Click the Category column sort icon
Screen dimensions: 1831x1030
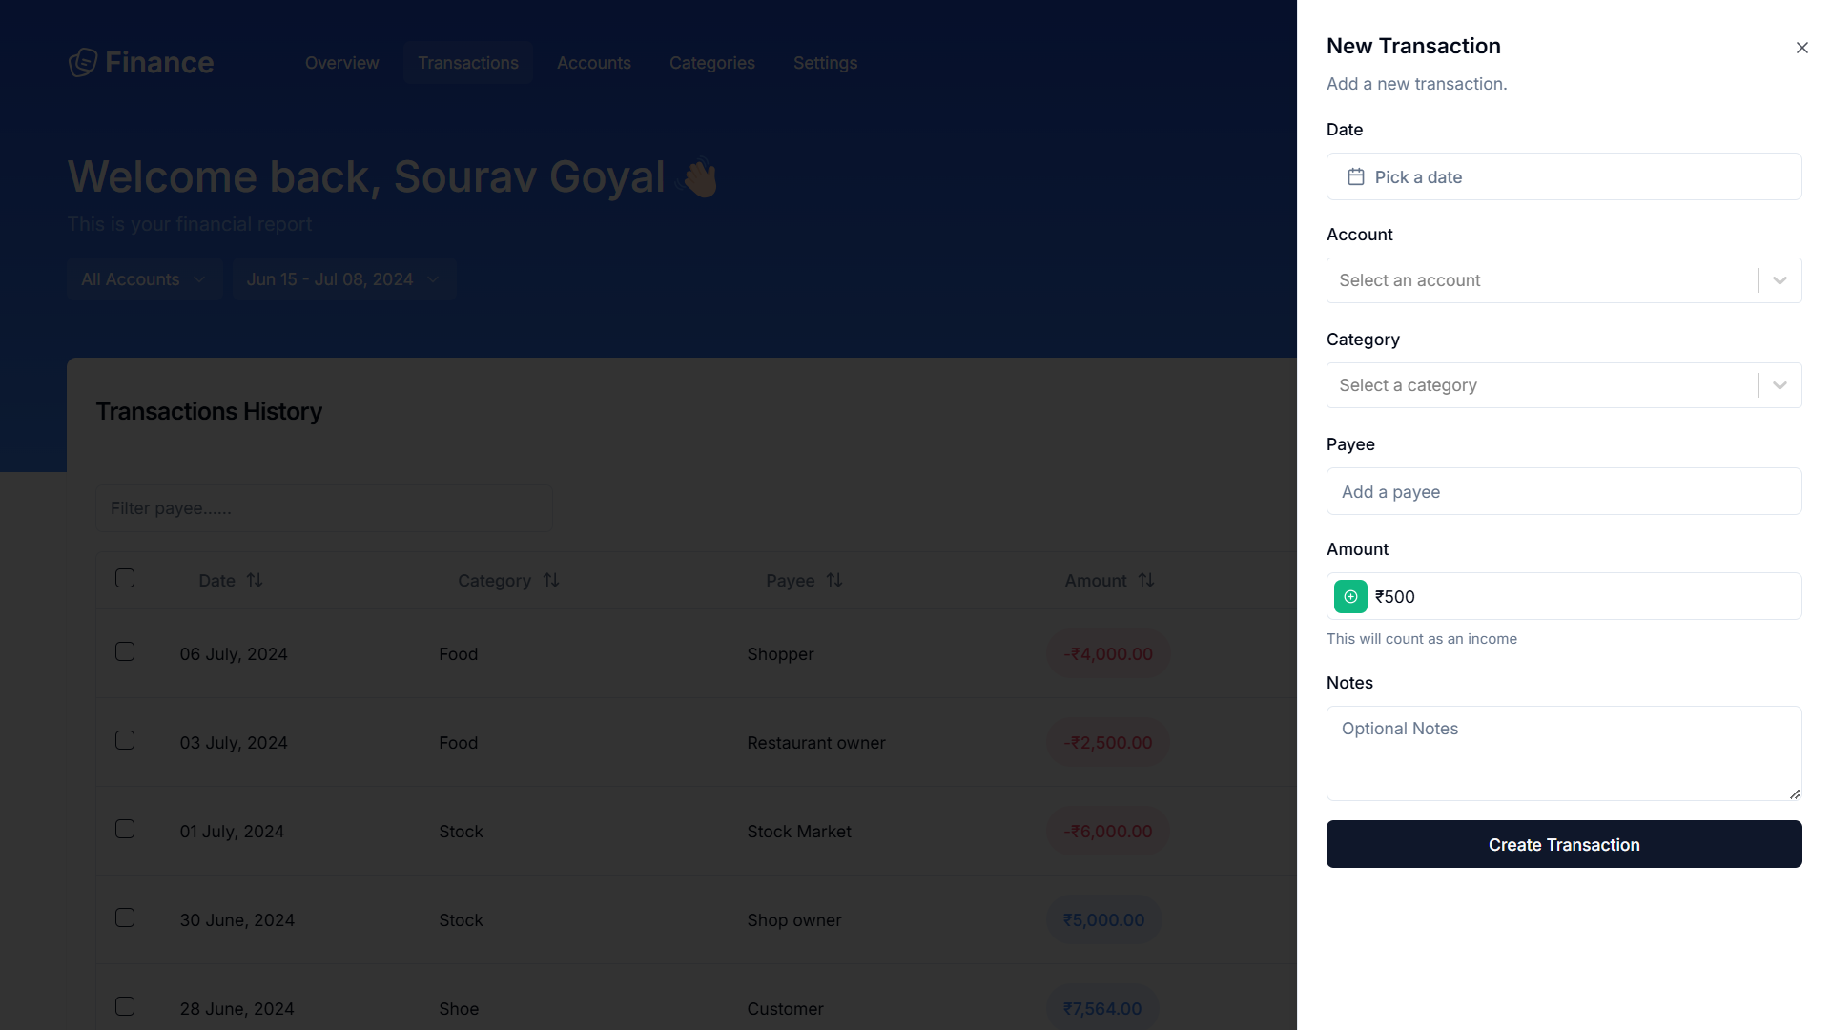coord(551,580)
